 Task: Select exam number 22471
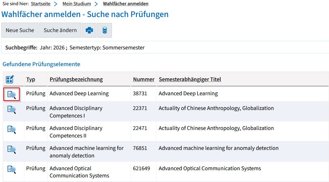click(140, 128)
